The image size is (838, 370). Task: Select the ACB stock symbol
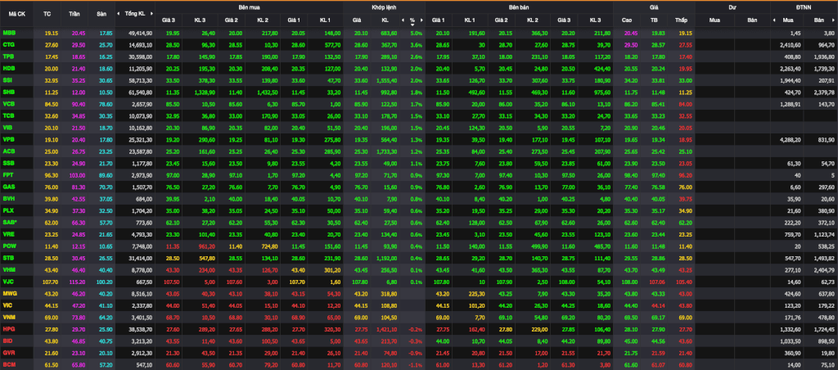[8, 151]
